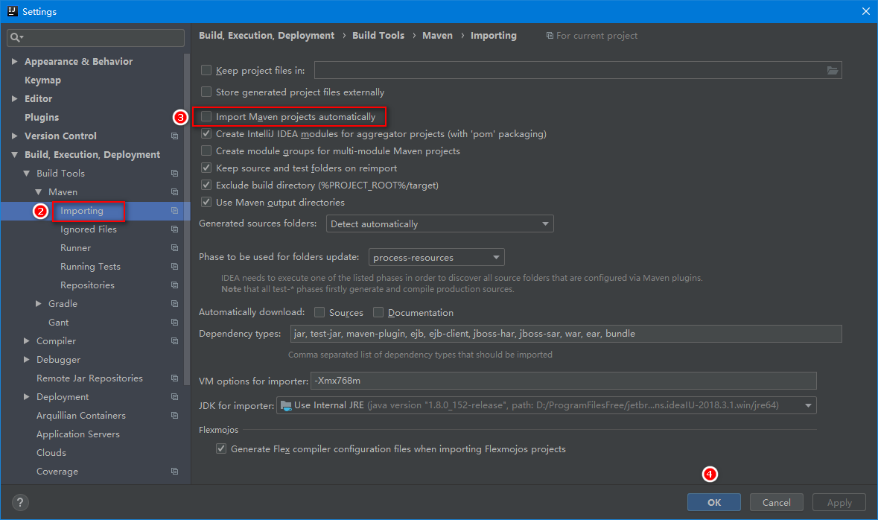This screenshot has height=520, width=878.
Task: Click the settings tree vertical scrollbar
Action: pos(187,218)
